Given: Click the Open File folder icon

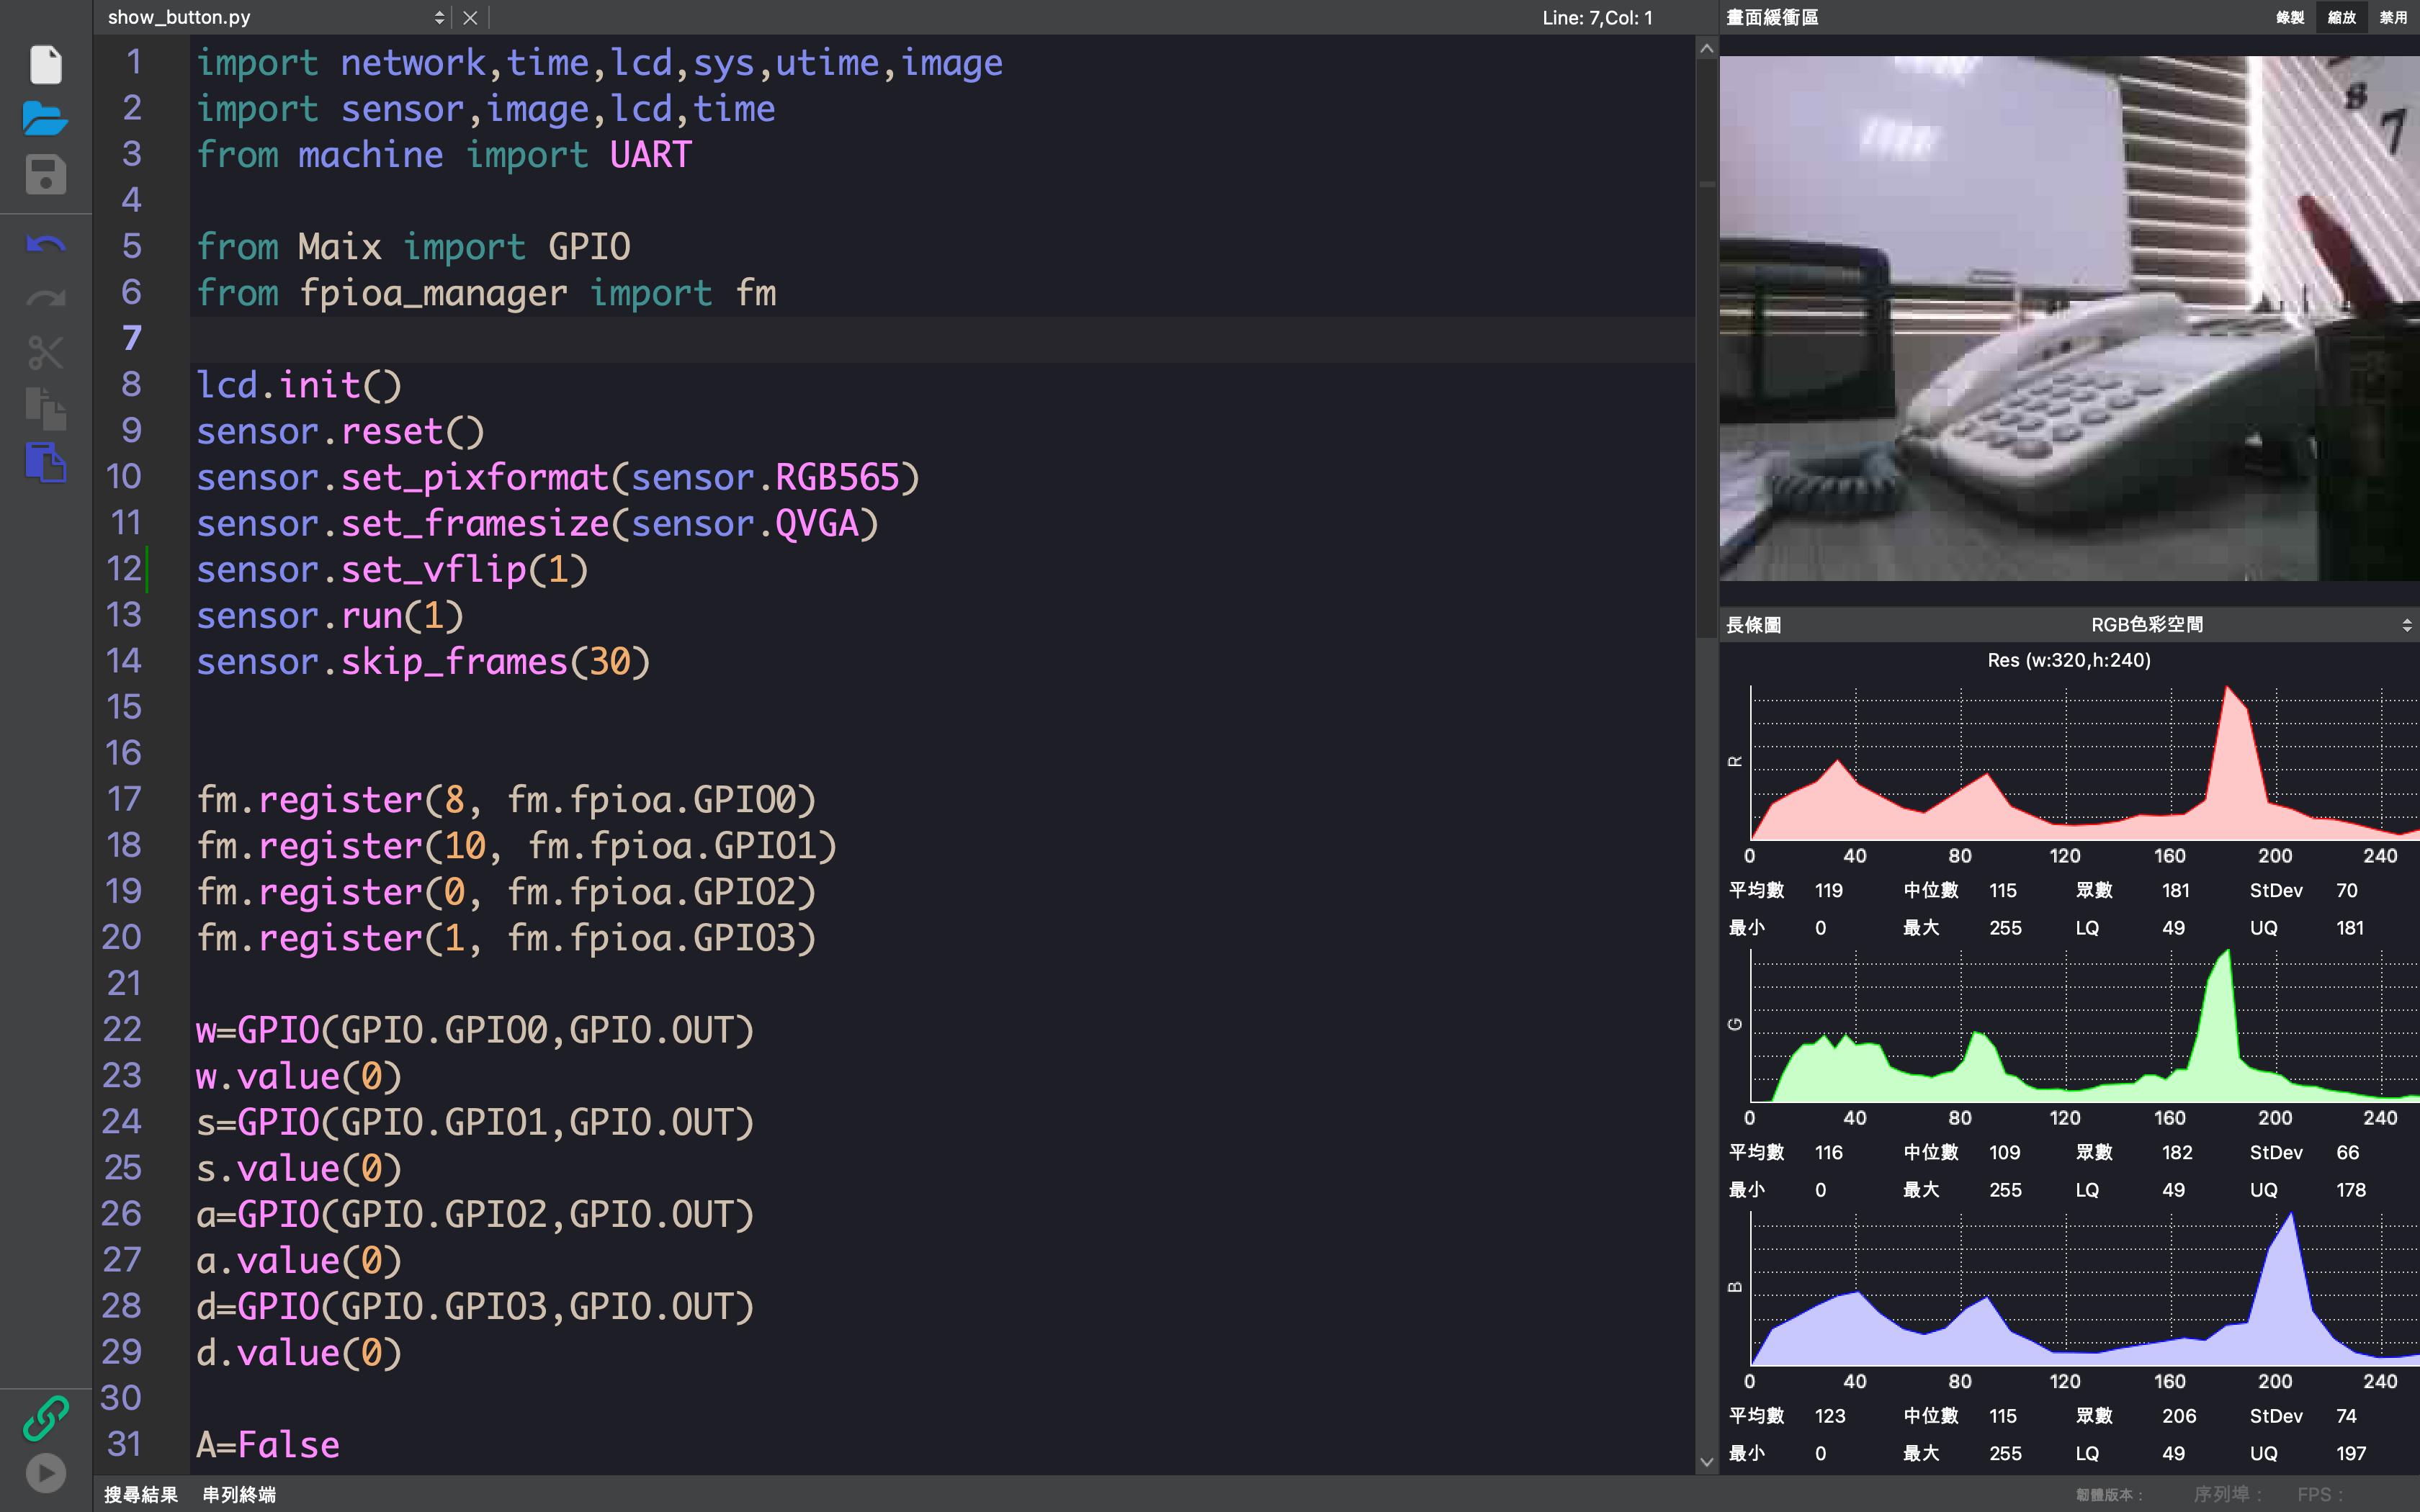Looking at the screenshot, I should [x=45, y=118].
